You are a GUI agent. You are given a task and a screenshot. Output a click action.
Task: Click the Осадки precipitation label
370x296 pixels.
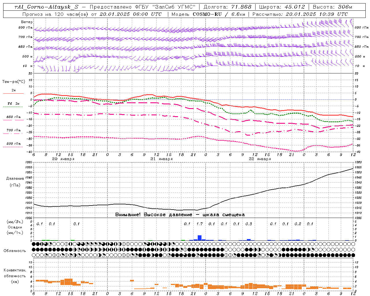pyautogui.click(x=15, y=227)
